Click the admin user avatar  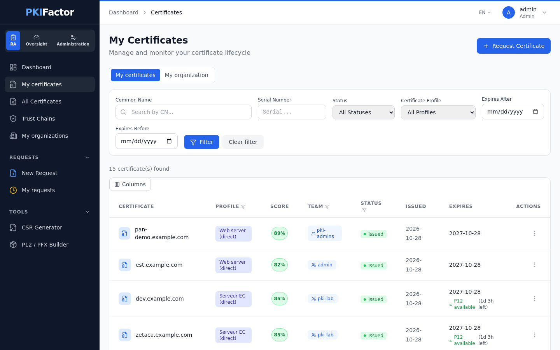[509, 12]
